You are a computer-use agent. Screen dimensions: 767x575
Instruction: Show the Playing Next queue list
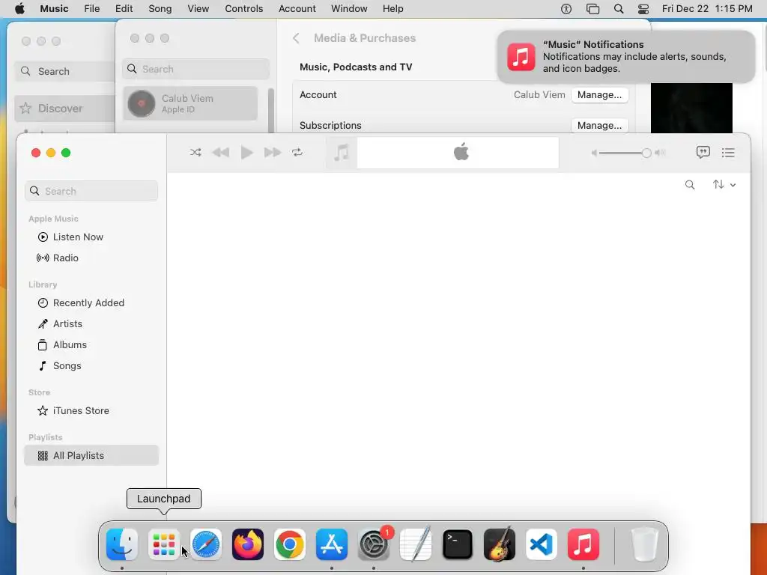(x=728, y=153)
